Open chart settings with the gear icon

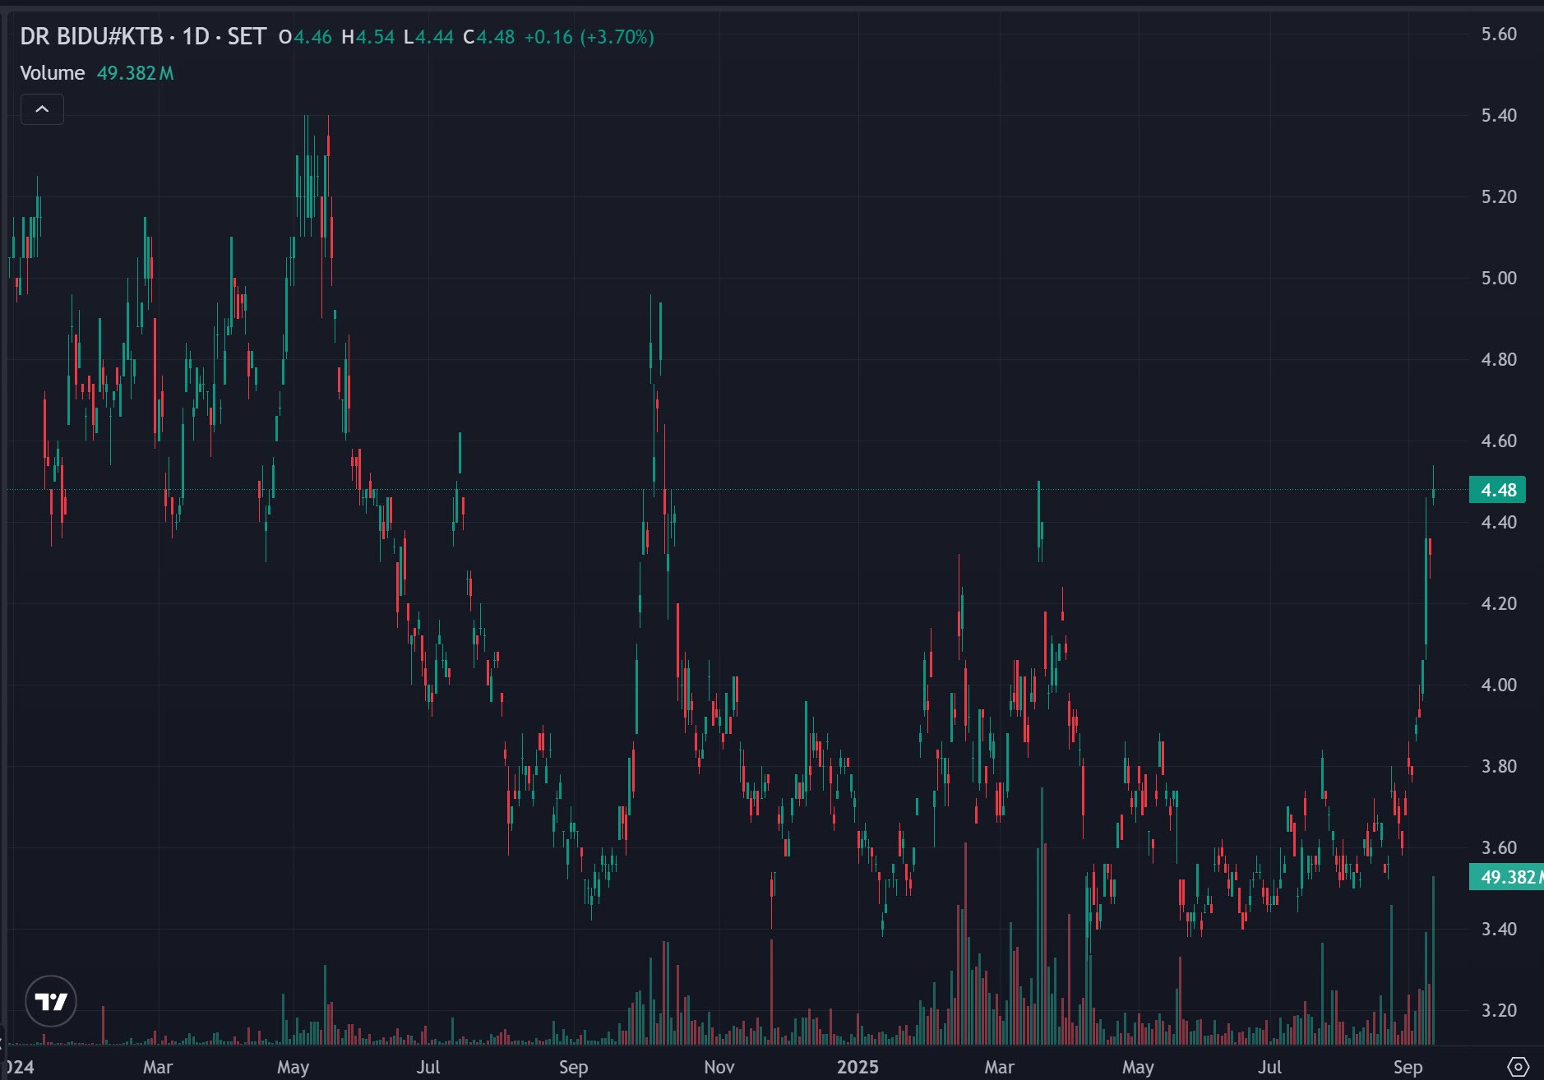(x=1518, y=1067)
